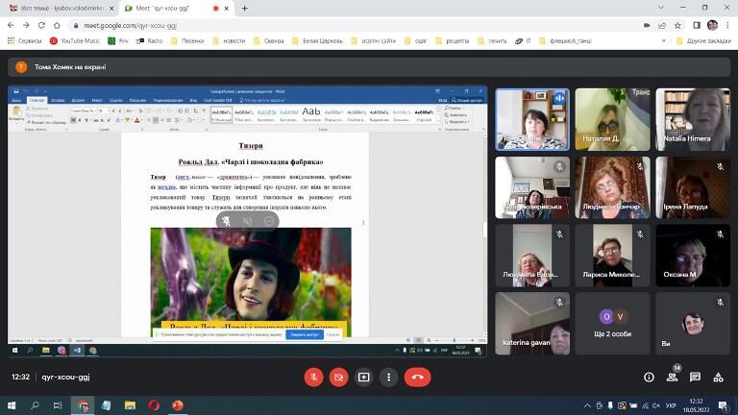Select the katerina gavan video tile
This screenshot has width=738, height=415.
pyautogui.click(x=532, y=323)
